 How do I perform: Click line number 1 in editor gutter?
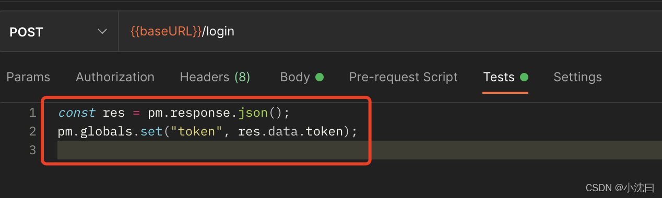pyautogui.click(x=32, y=113)
